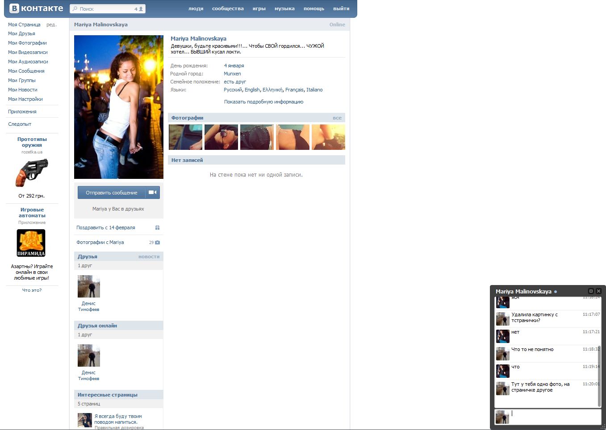The height and width of the screenshot is (430, 606).
Task: Open the fifth photo thumbnail in Фотографии
Action: pos(328,137)
